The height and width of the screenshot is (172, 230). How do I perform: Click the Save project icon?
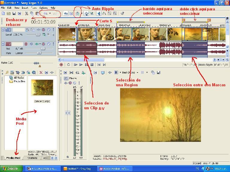tap(14, 13)
